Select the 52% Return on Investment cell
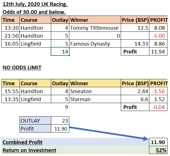This screenshot has width=170, height=156. 159,150
